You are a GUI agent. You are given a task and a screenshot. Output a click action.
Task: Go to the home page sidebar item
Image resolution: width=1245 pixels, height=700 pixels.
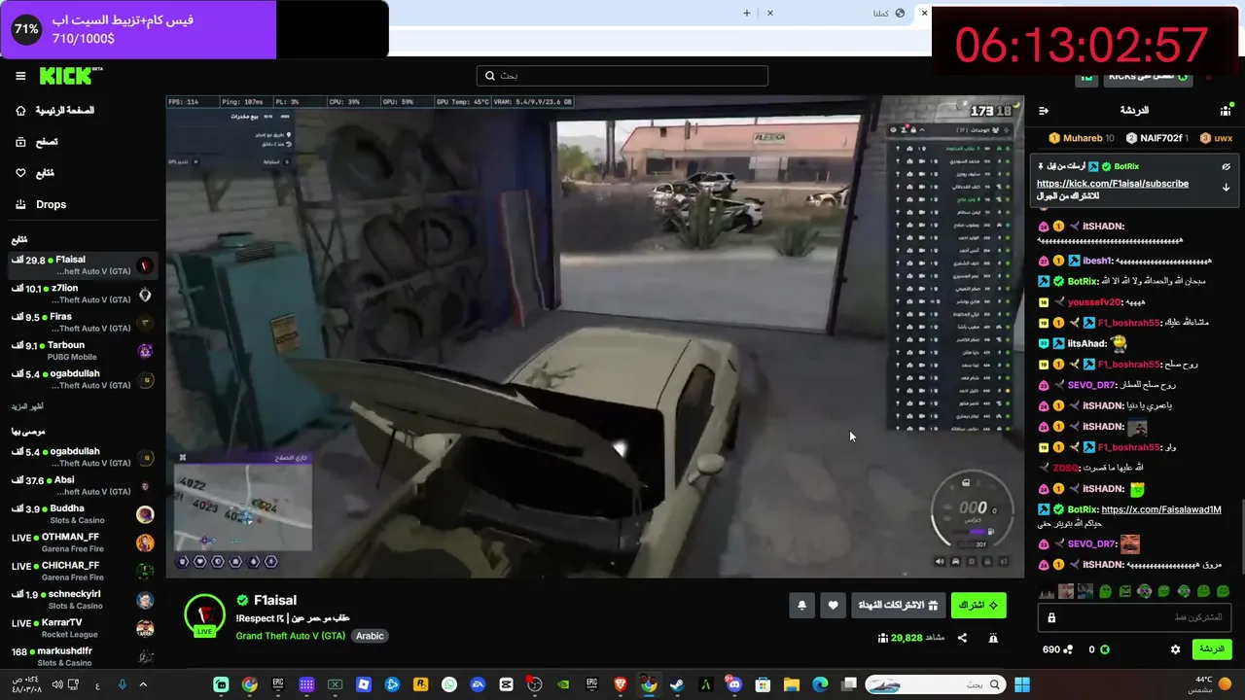click(x=55, y=111)
